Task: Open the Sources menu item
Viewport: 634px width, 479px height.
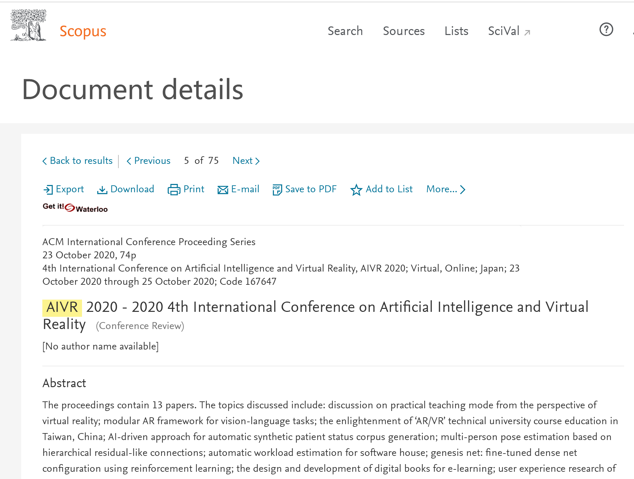Action: click(404, 31)
